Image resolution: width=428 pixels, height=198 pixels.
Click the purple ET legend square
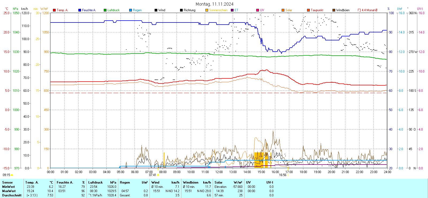(232, 10)
